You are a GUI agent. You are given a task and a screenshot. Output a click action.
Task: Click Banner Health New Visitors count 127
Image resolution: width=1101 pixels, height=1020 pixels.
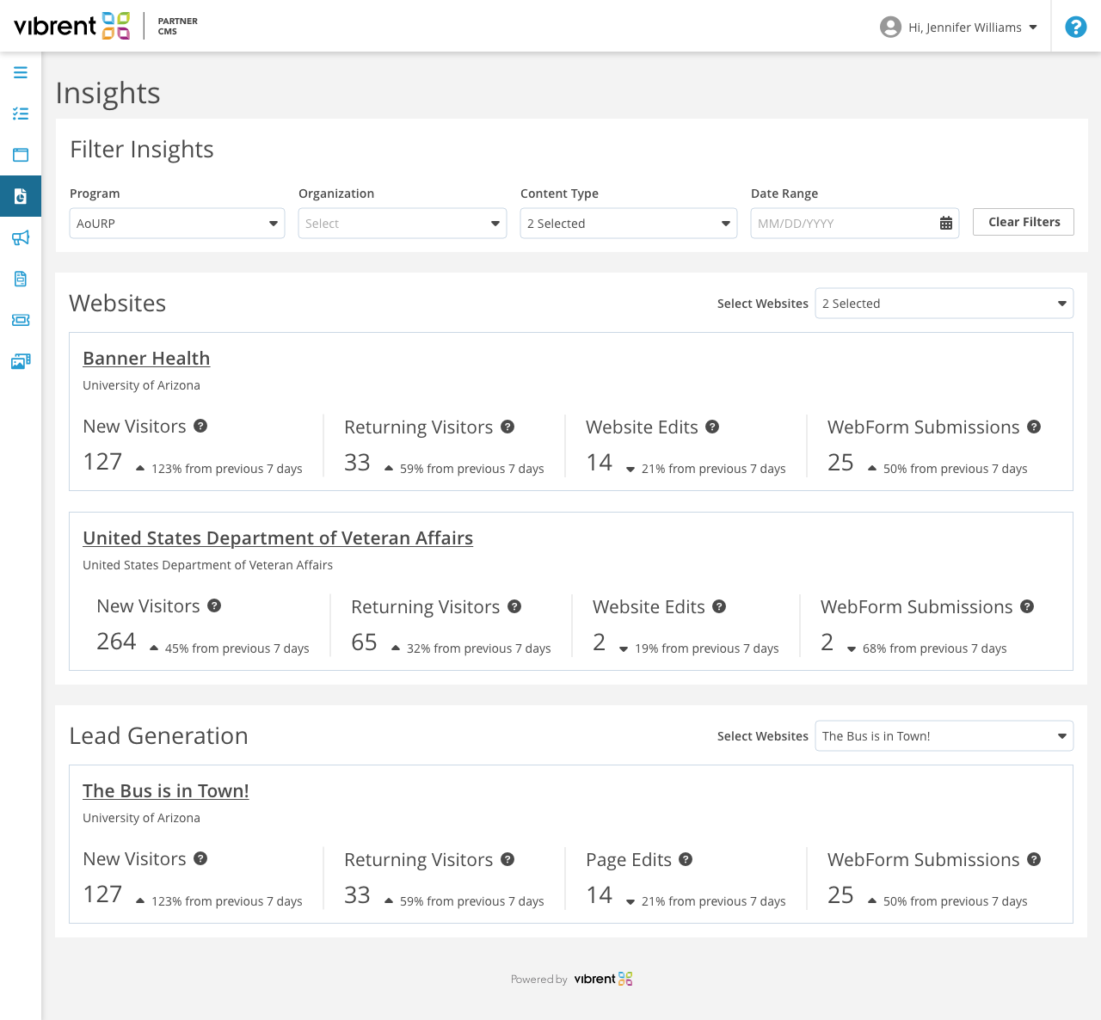click(102, 462)
